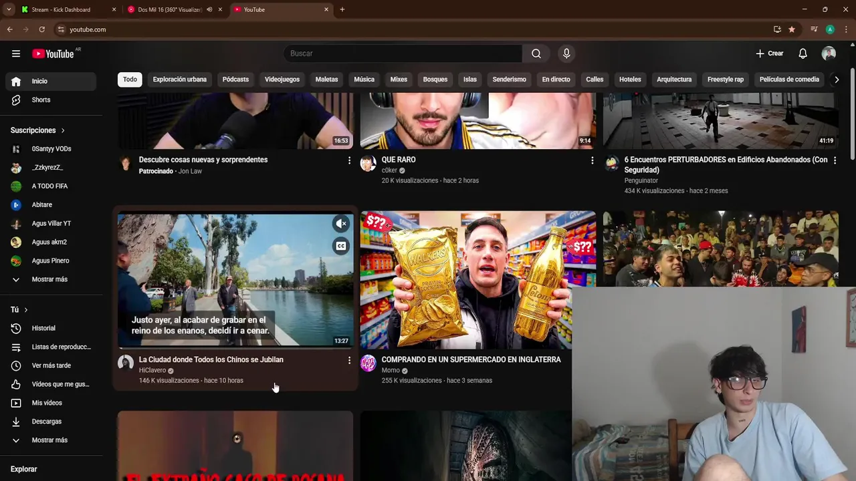Open options menu for QUE RARO video
The height and width of the screenshot is (481, 856).
pyautogui.click(x=592, y=160)
